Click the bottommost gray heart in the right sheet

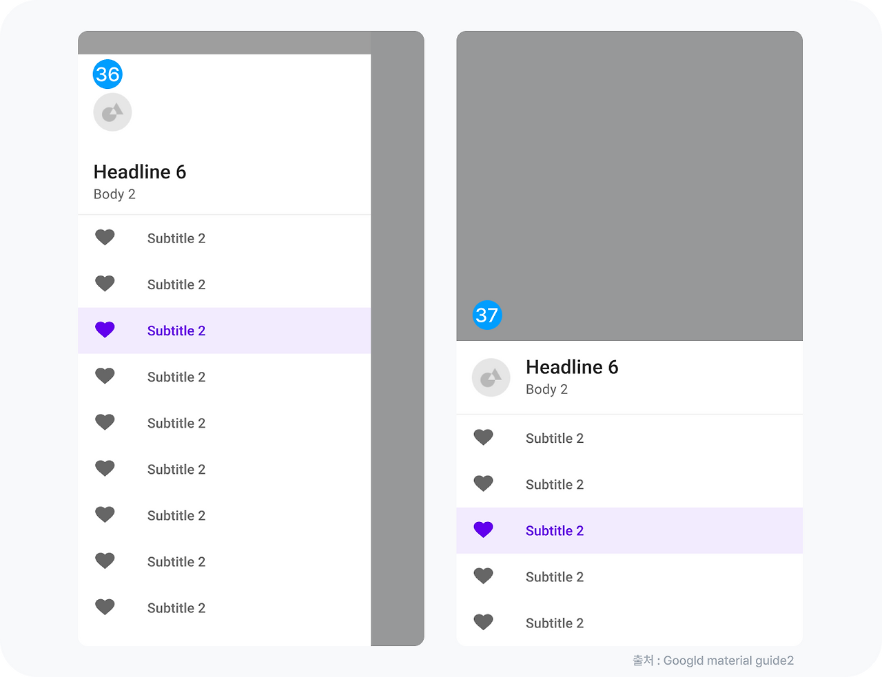pos(483,622)
